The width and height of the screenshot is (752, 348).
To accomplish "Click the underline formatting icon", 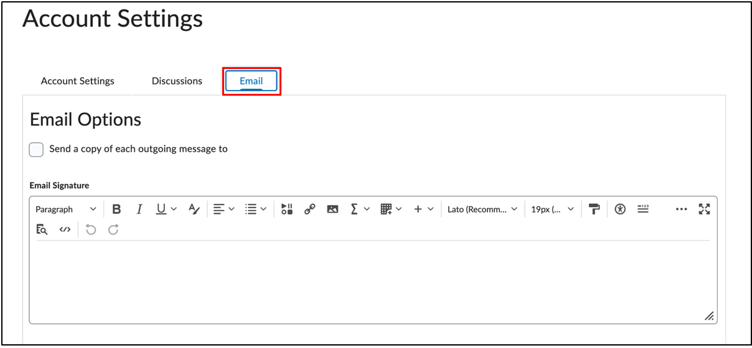I will (161, 209).
